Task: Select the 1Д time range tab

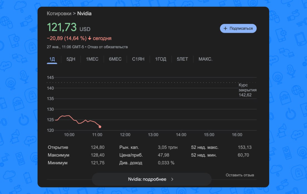Action: (52, 59)
